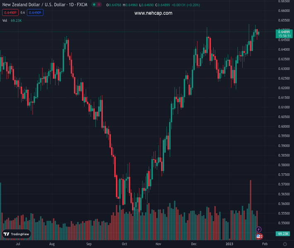Click the 0.60000 price axis label
294x248 pixels.
click(x=284, y=126)
